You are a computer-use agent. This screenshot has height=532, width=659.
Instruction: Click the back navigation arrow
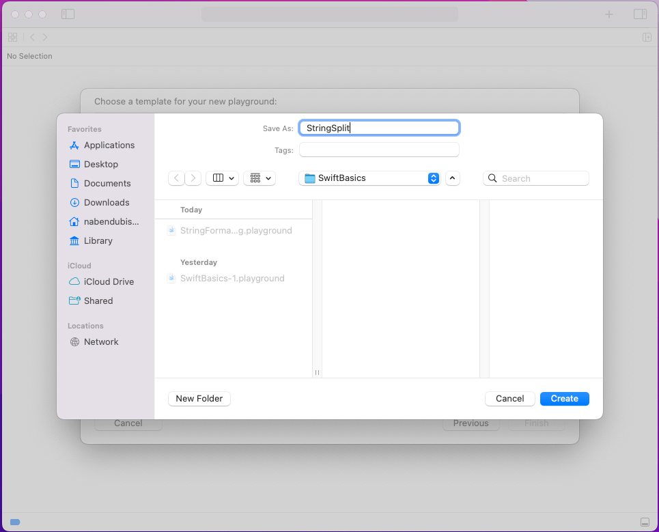pos(177,178)
